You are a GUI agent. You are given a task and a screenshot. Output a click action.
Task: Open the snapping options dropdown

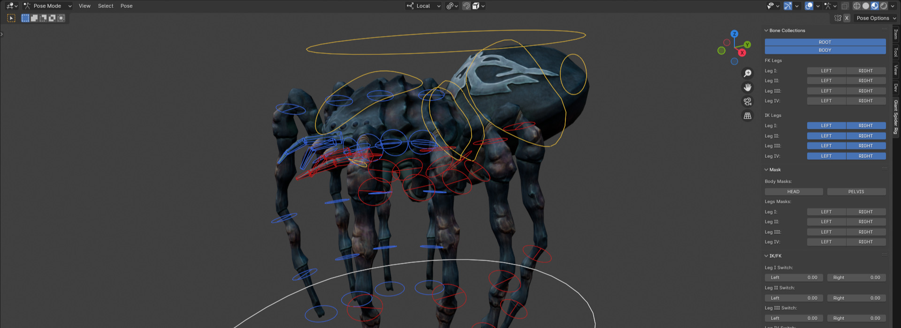479,6
